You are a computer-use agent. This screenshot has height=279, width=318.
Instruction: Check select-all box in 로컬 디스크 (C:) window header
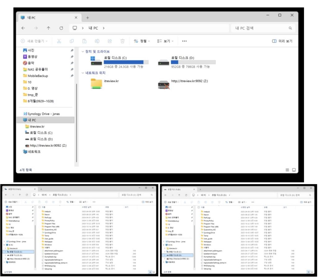pyautogui.click(x=39, y=207)
